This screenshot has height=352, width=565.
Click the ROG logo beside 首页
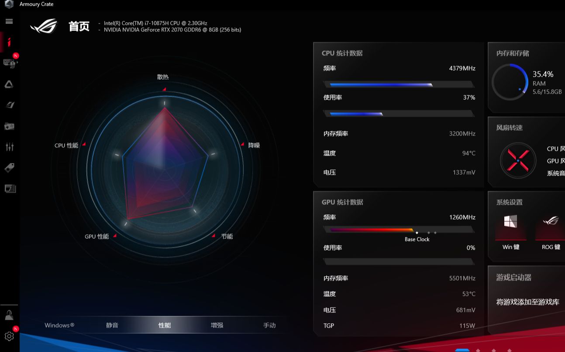coord(44,26)
